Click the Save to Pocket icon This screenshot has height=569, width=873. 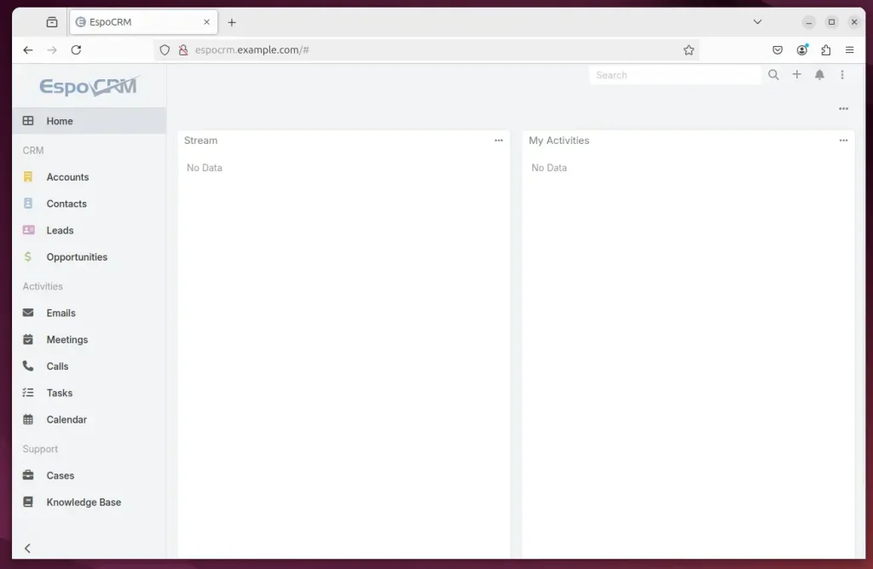(x=778, y=50)
